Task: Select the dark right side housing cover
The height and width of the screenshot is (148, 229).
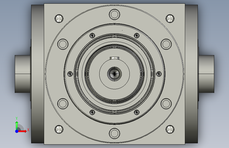Action: coord(191,74)
